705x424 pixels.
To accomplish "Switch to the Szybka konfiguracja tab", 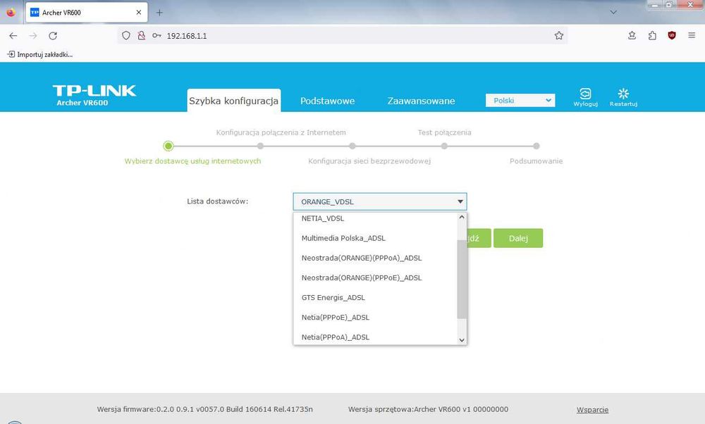I will tap(234, 101).
